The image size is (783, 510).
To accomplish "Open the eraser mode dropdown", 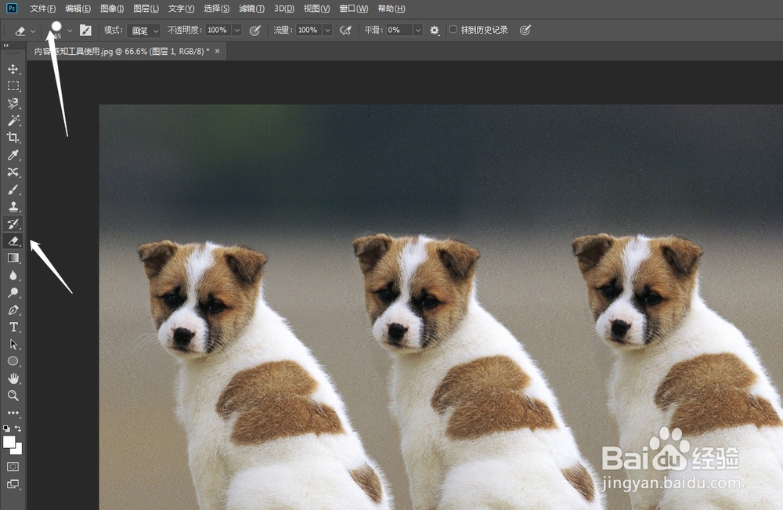I will click(x=144, y=31).
